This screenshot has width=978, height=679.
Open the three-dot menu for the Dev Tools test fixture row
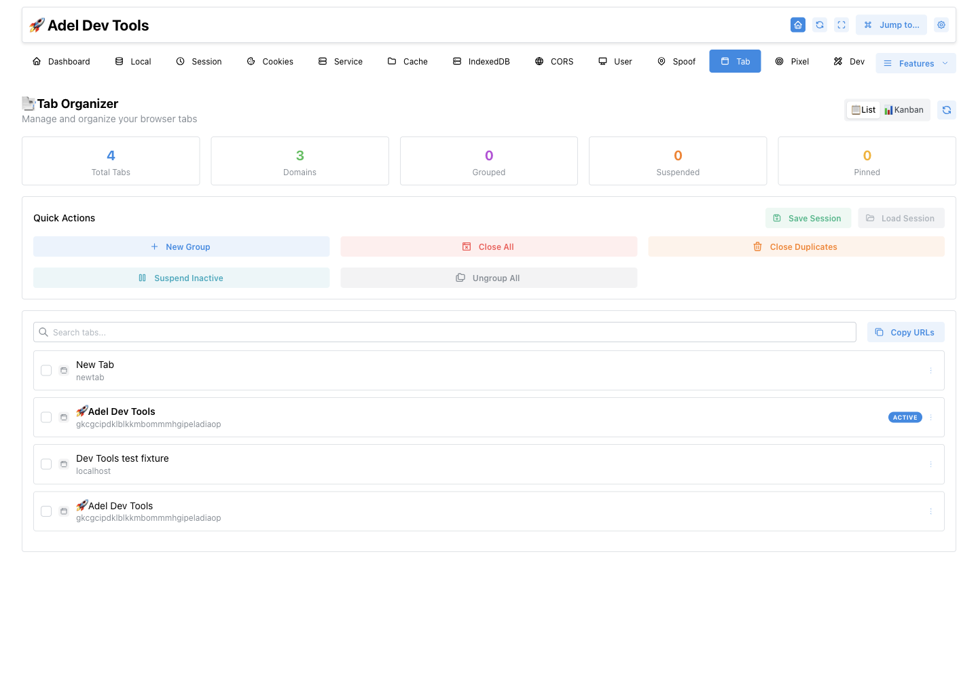tap(930, 464)
